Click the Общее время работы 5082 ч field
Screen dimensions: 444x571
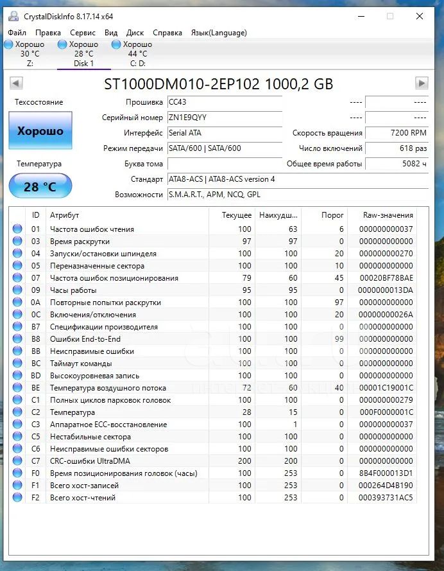pos(397,164)
